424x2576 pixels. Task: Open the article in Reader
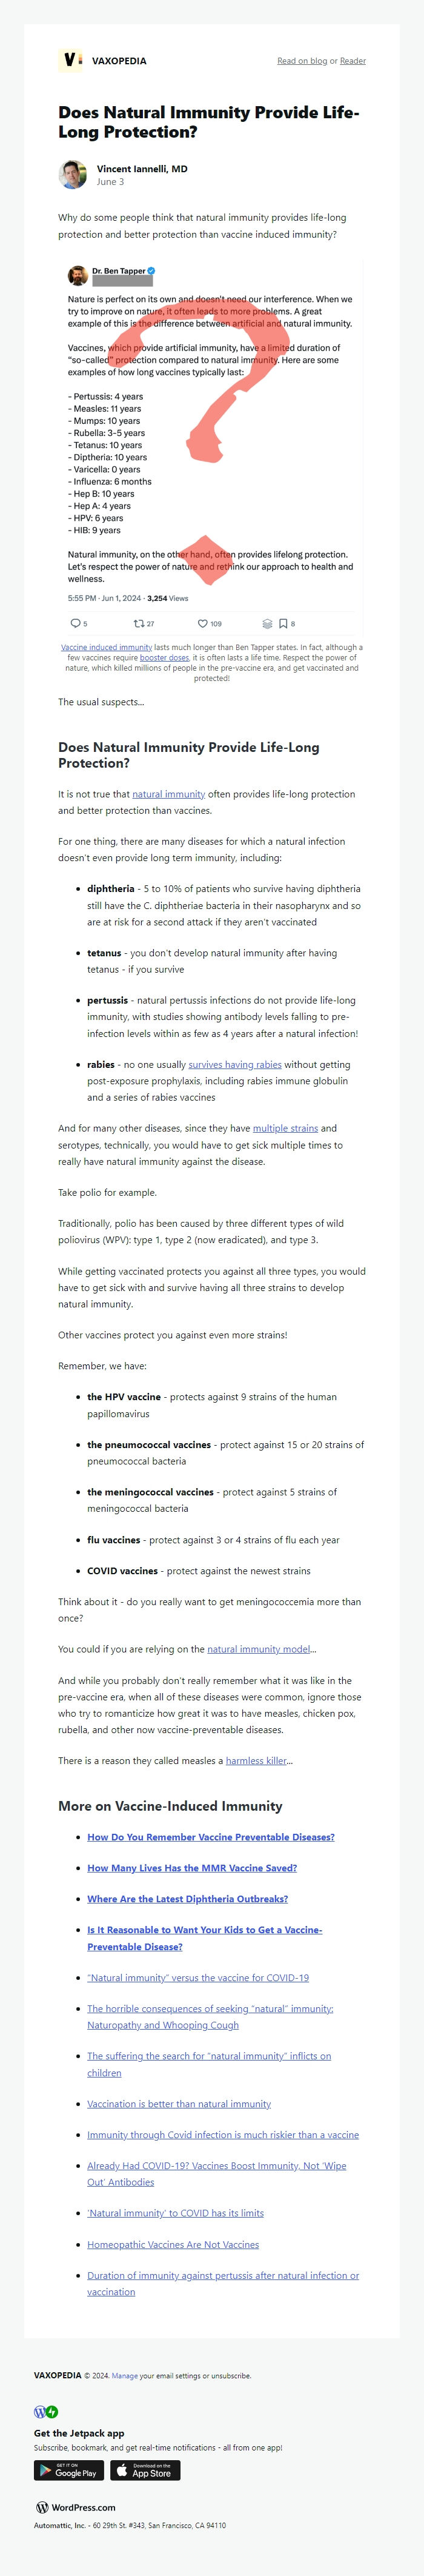(352, 61)
